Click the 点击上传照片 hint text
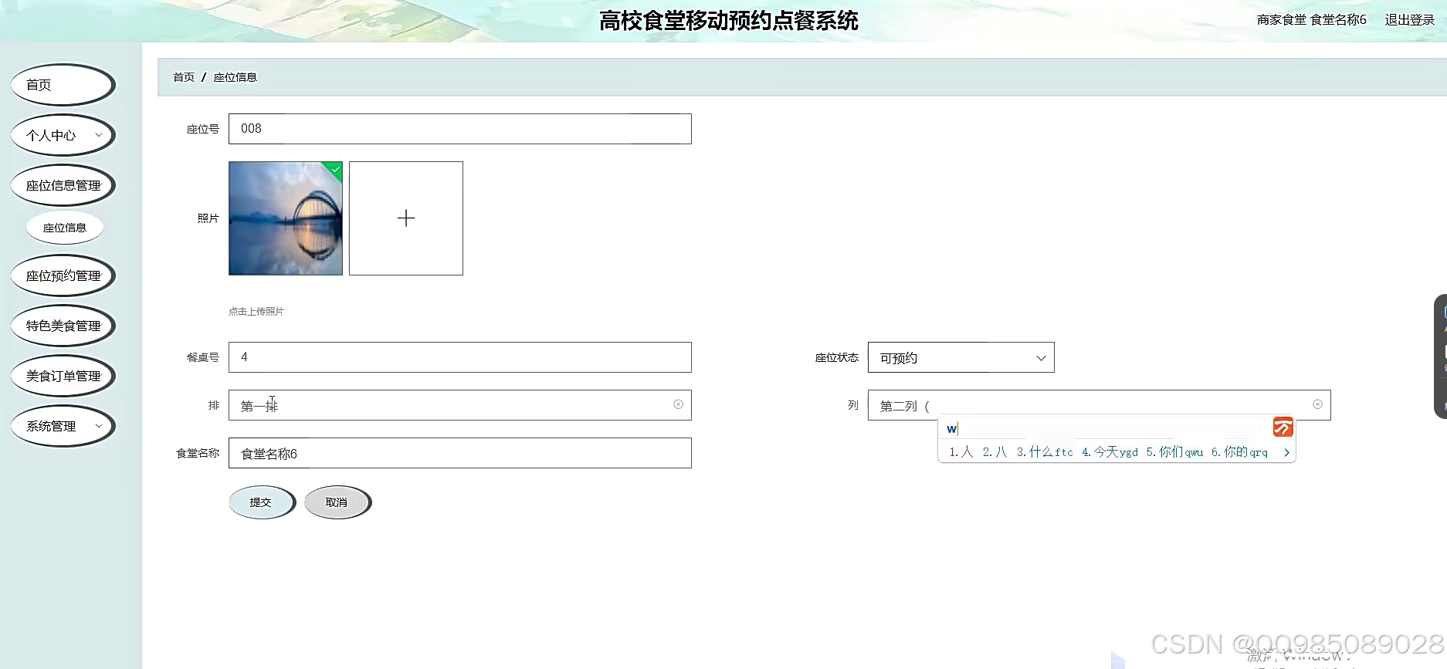The width and height of the screenshot is (1447, 669). (256, 312)
